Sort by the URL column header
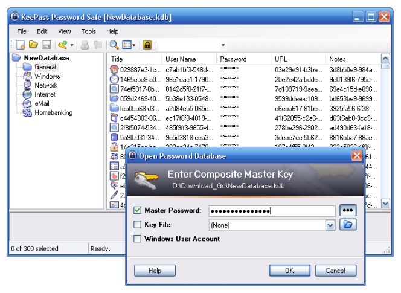The width and height of the screenshot is (401, 293). (298, 59)
